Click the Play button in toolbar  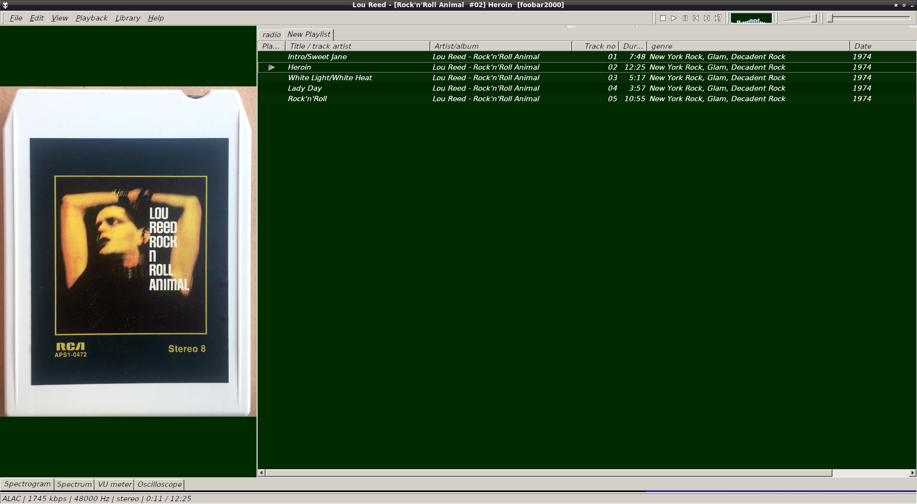pyautogui.click(x=674, y=18)
